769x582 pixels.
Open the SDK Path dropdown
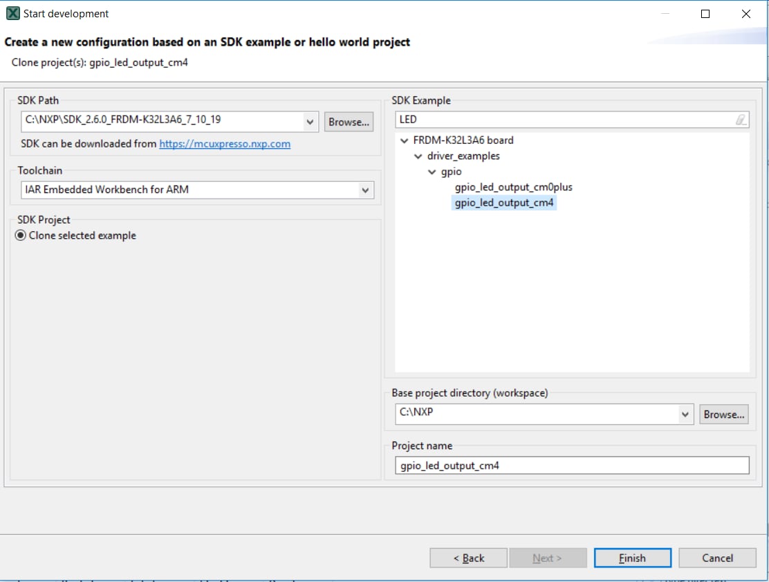[x=311, y=121]
